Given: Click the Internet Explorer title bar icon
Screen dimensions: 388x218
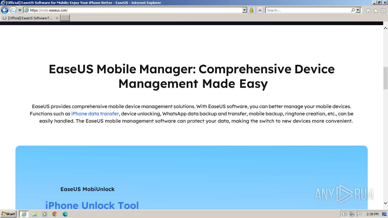Looking at the screenshot, I should (x=3, y=3).
